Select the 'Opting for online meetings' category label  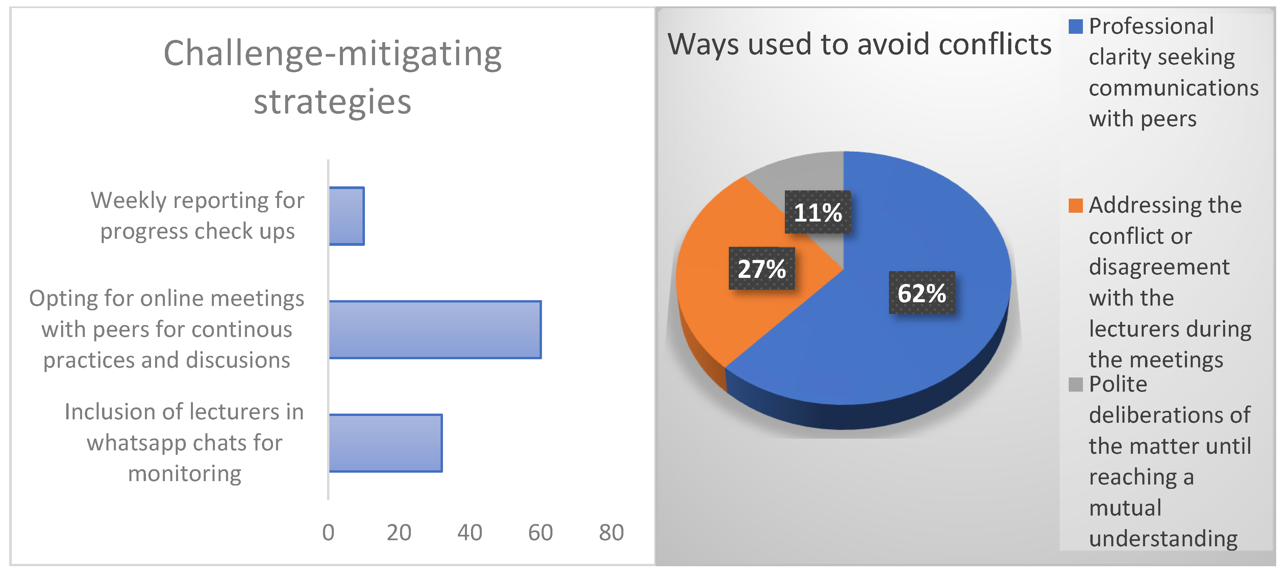click(167, 329)
